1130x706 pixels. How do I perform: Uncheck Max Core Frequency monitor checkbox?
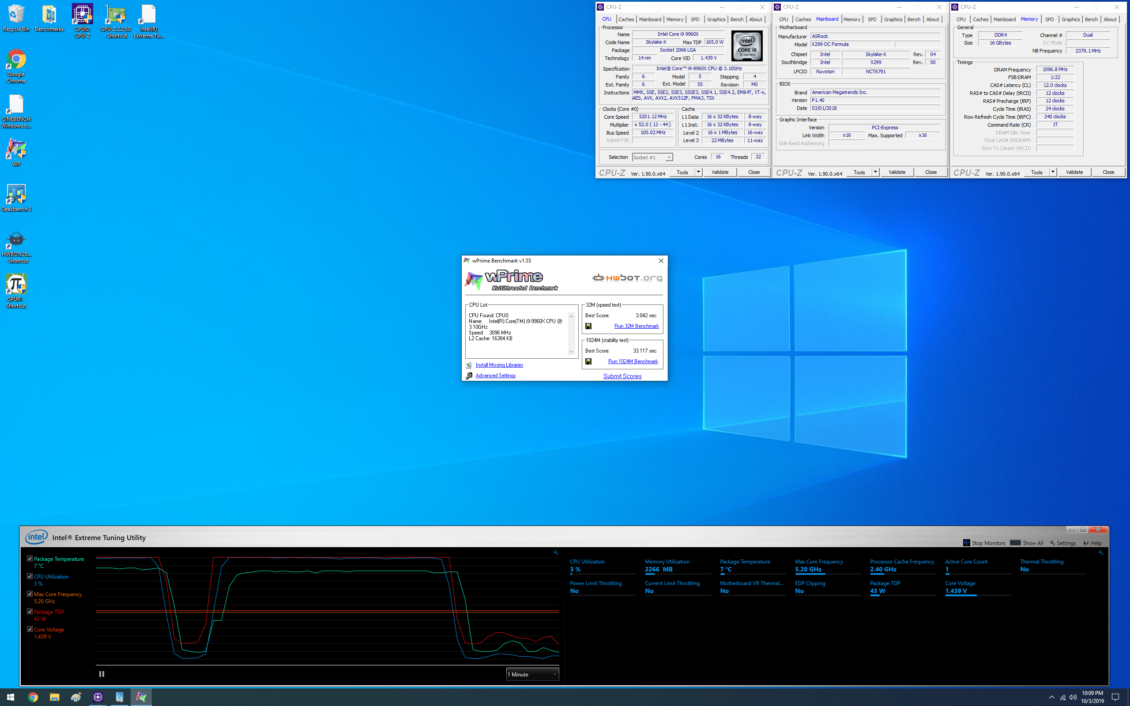pos(30,594)
